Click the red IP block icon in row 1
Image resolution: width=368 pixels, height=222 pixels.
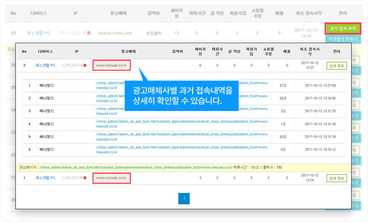click(x=85, y=178)
